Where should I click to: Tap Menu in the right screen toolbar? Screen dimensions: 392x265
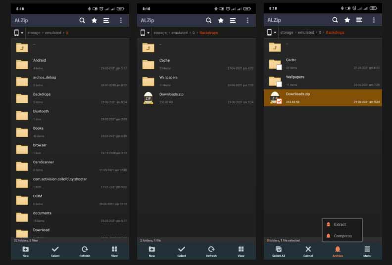(367, 251)
